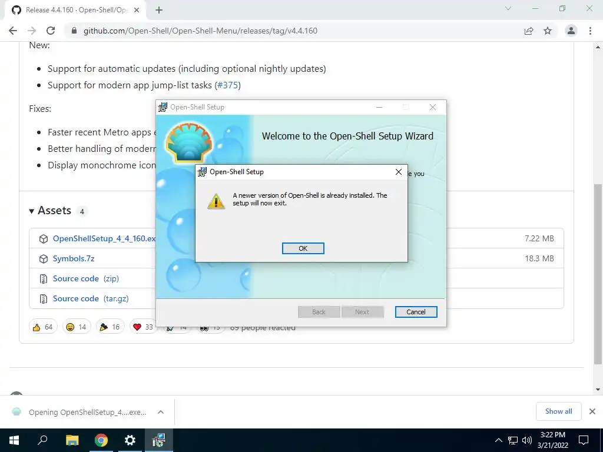Image resolution: width=603 pixels, height=452 pixels.
Task: Click the taskbar clock showing 3:22 PM
Action: (552, 440)
